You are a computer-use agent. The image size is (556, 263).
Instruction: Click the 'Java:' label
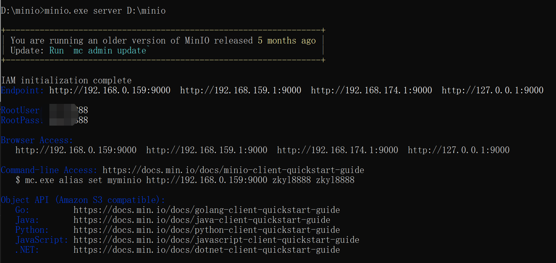pyautogui.click(x=27, y=220)
